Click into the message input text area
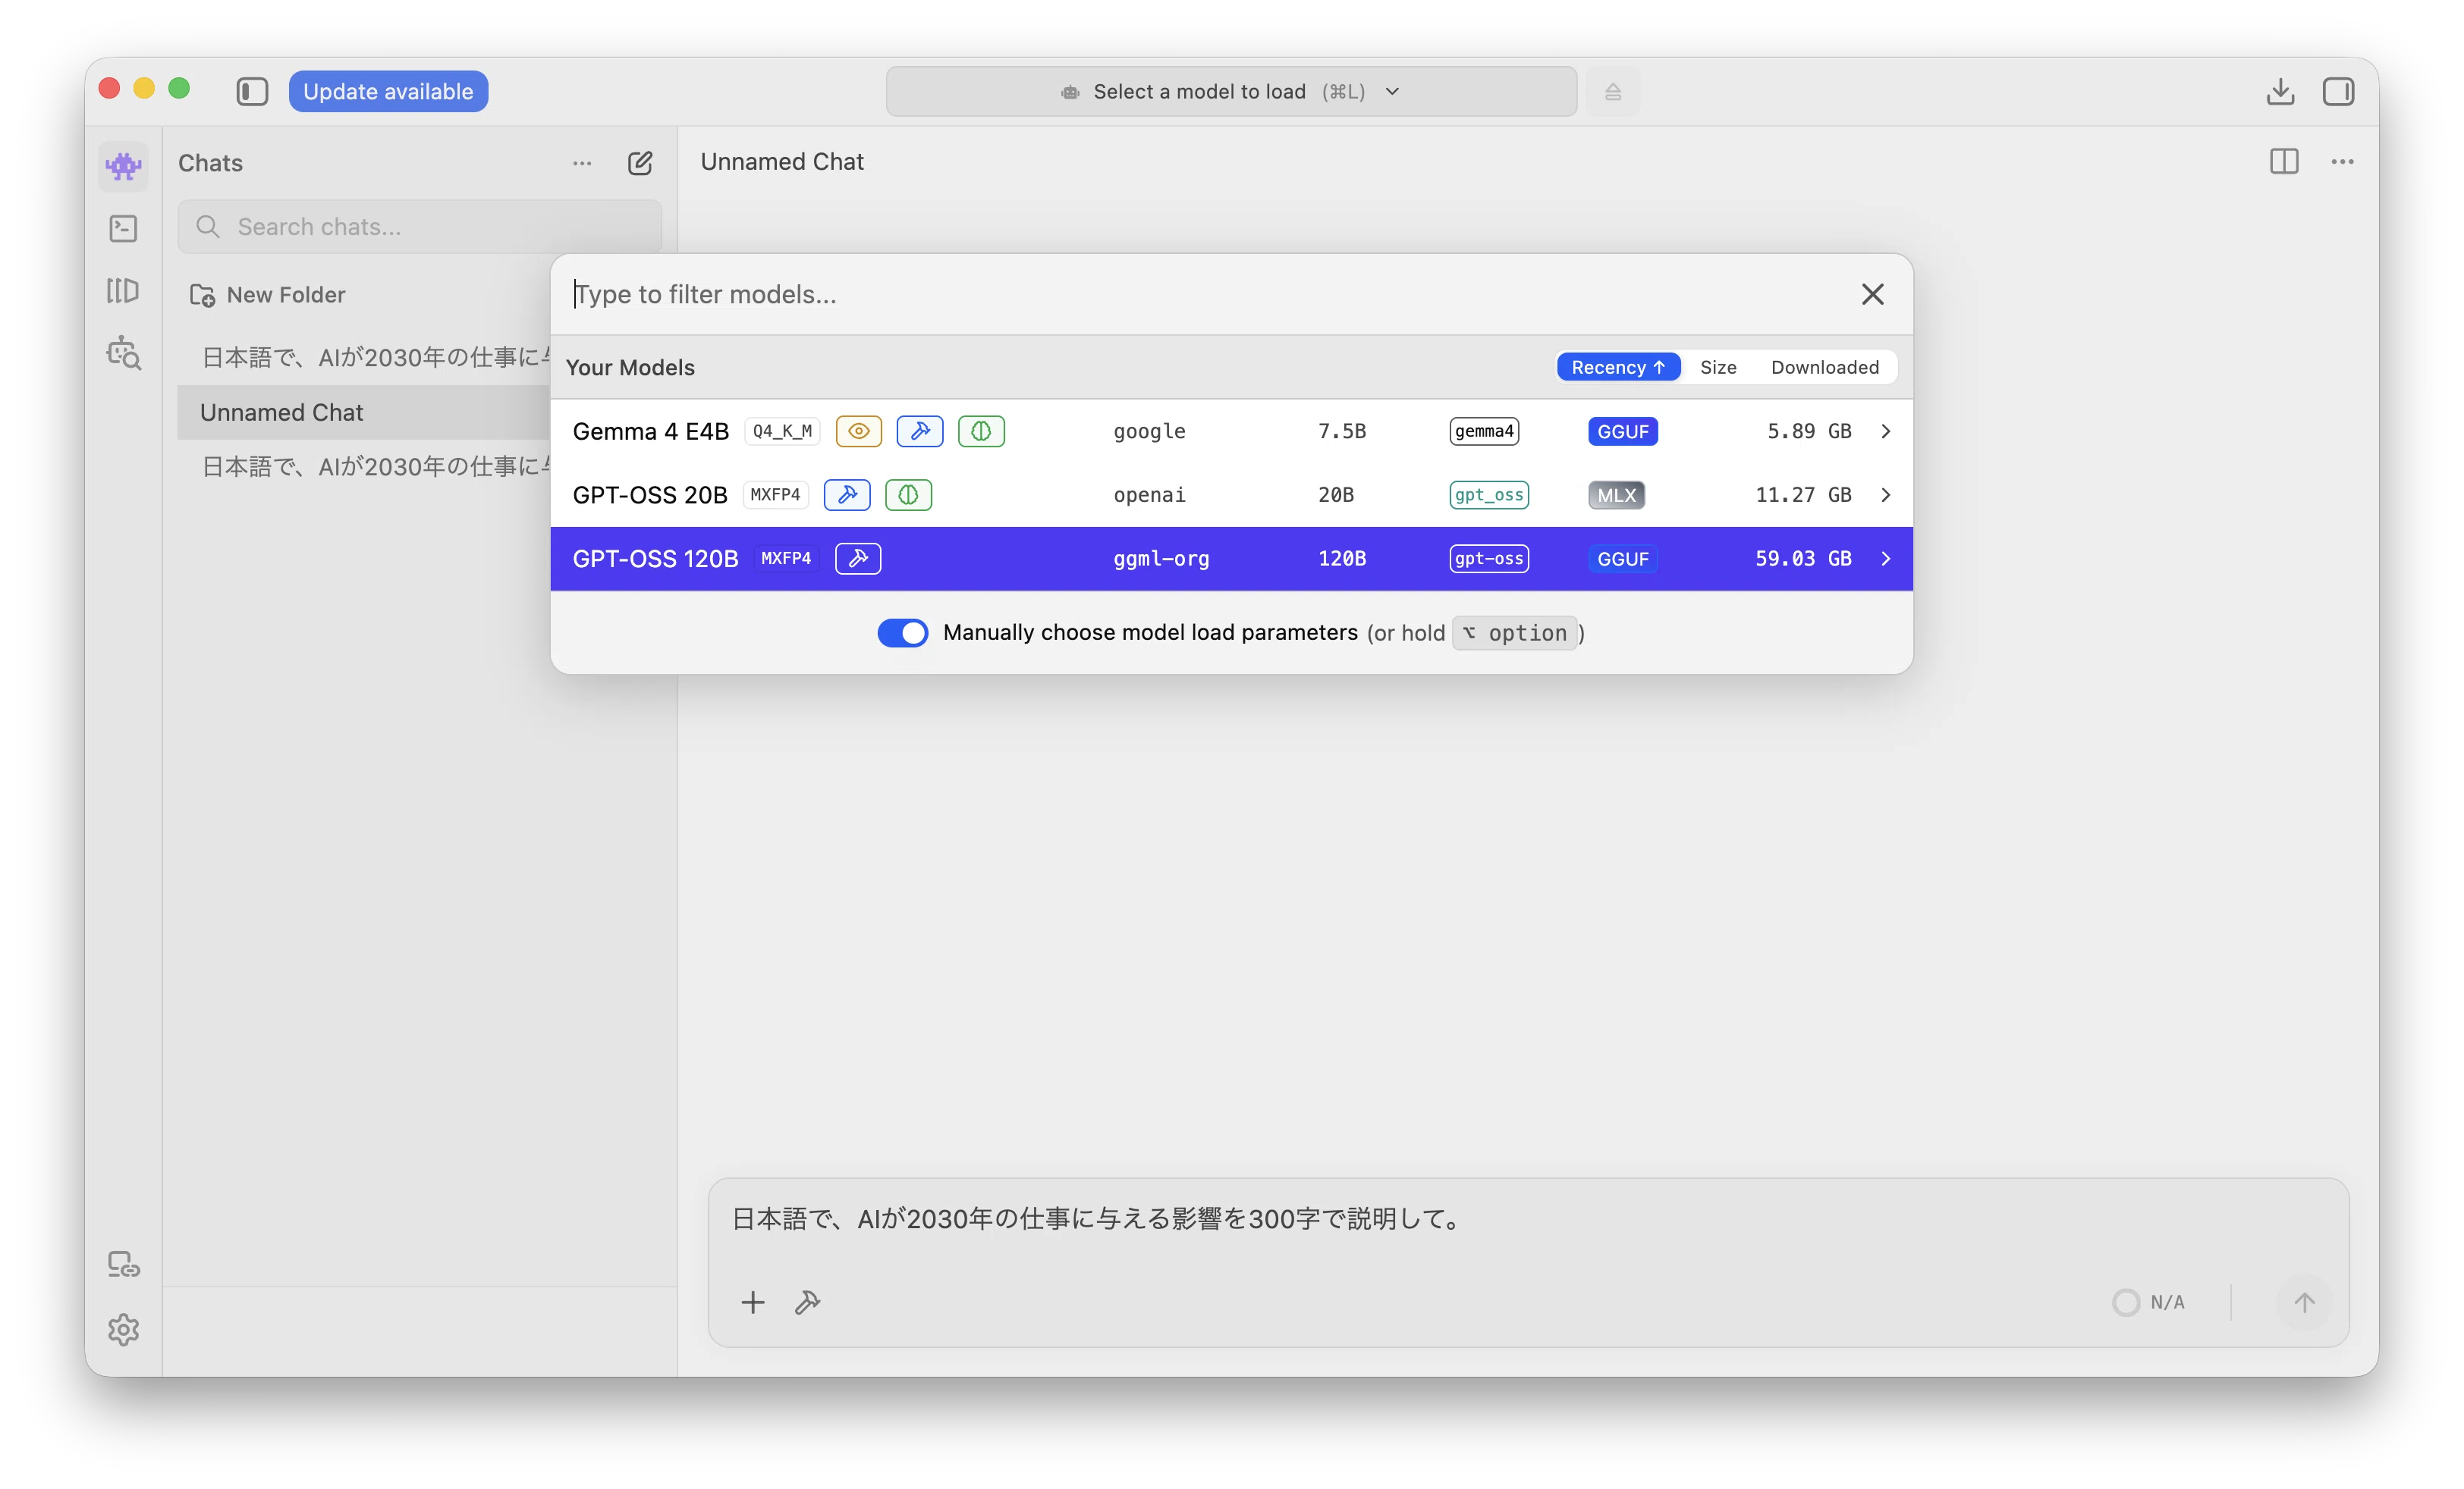Image resolution: width=2464 pixels, height=1489 pixels. coord(1527,1218)
